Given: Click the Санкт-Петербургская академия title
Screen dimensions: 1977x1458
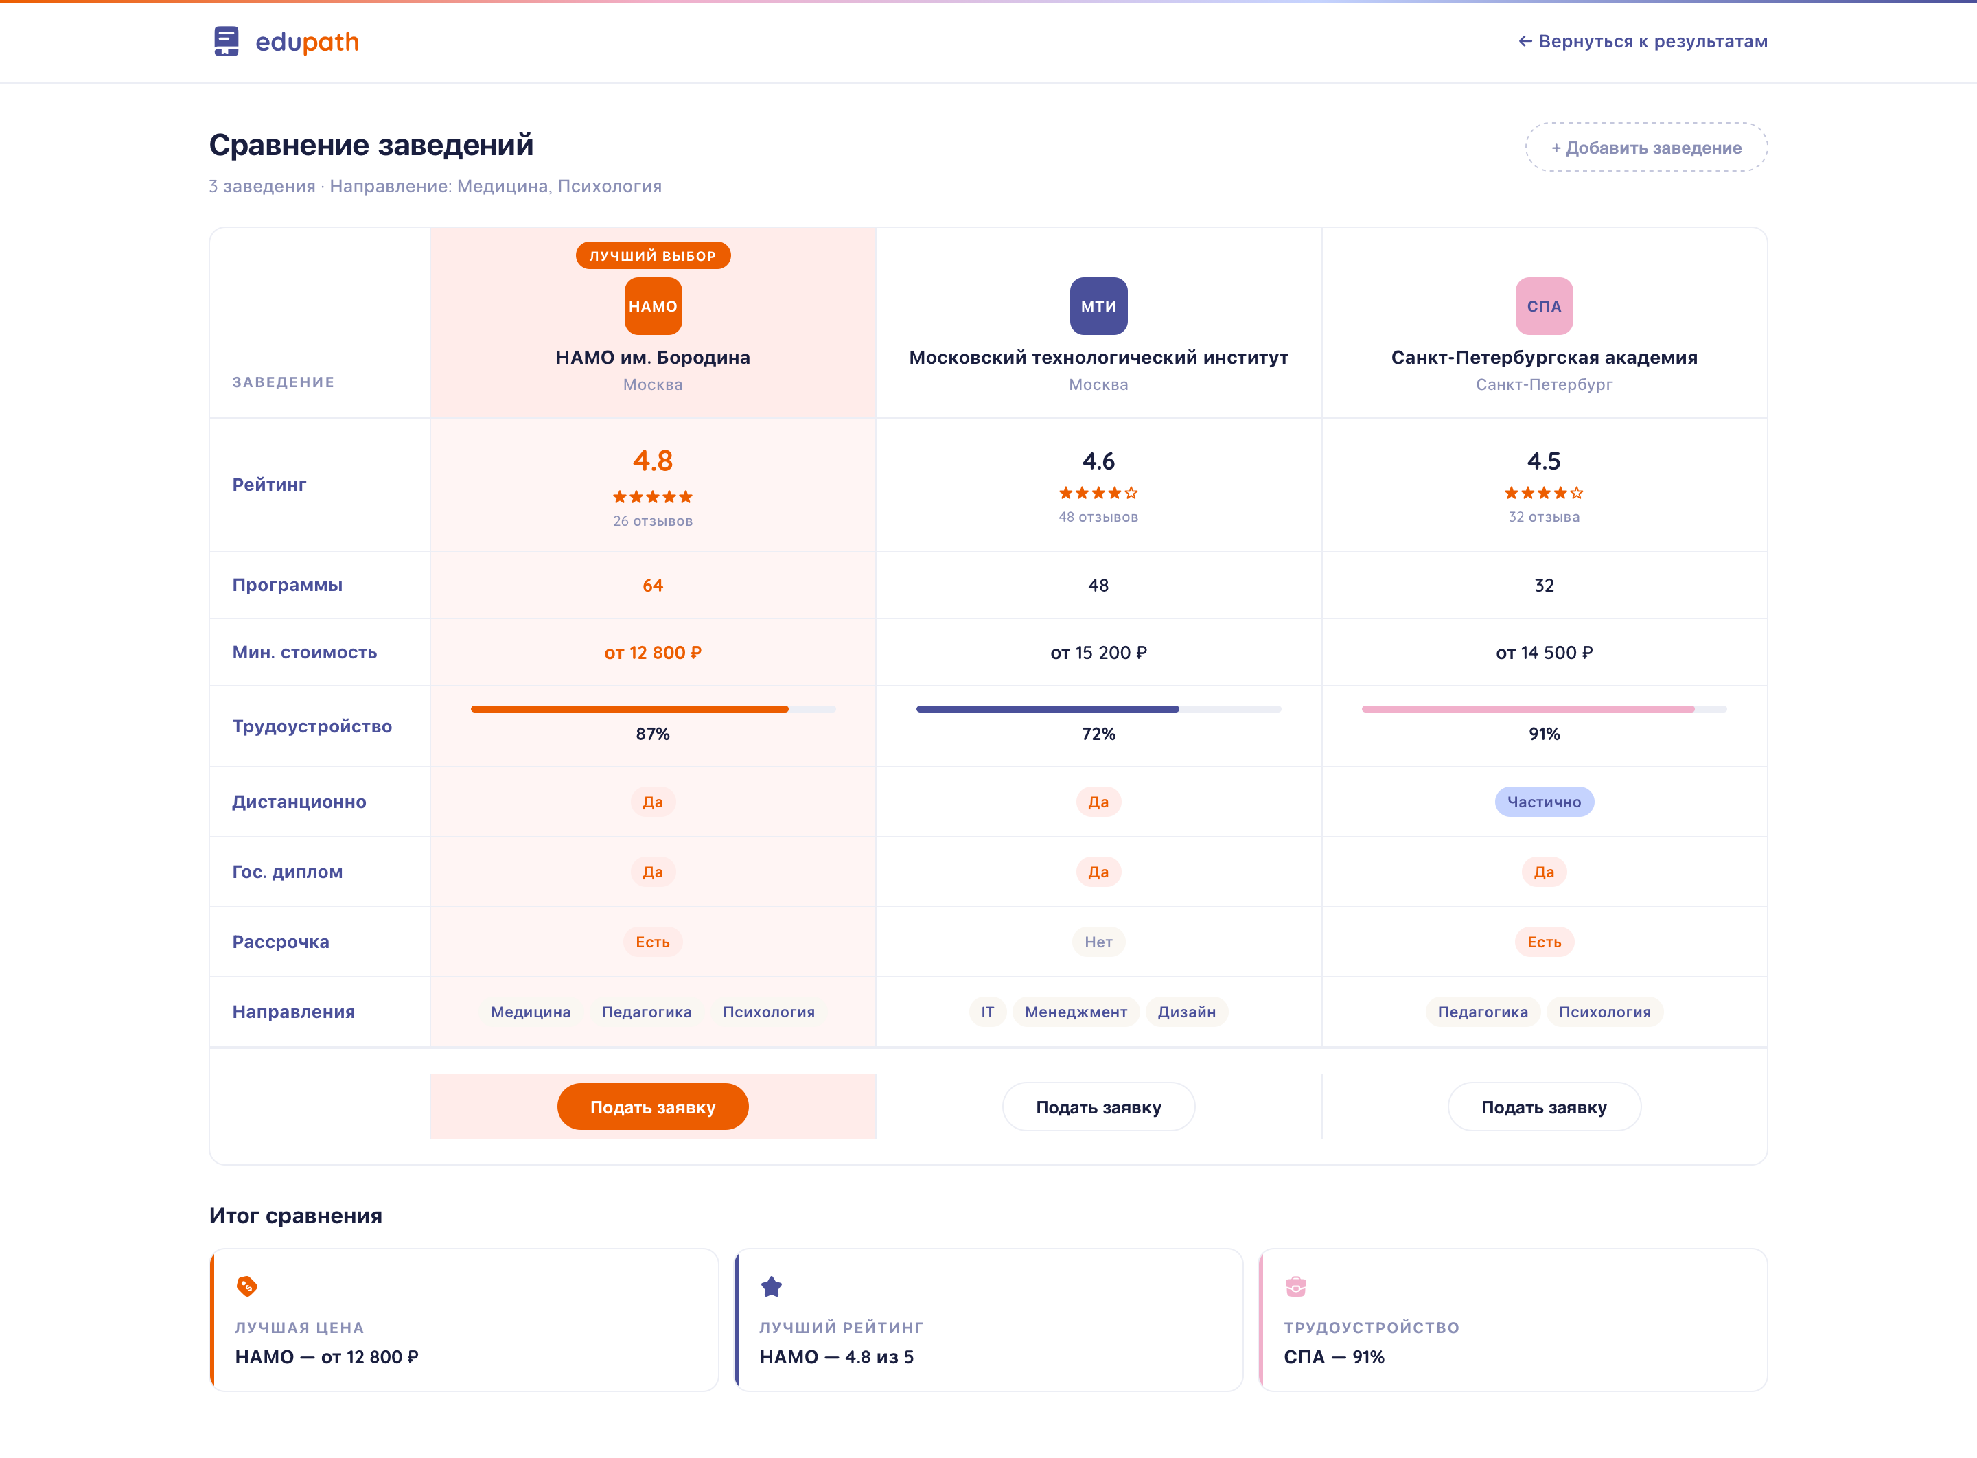Looking at the screenshot, I should (1545, 358).
